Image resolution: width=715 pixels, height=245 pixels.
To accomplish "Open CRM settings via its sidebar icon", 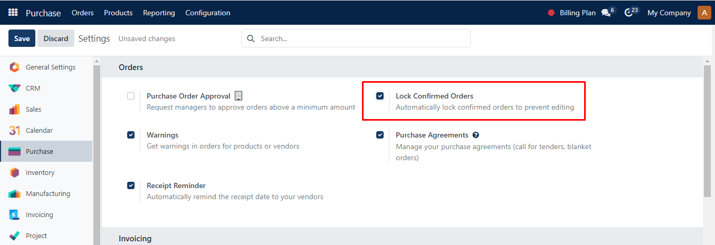I will [x=15, y=89].
